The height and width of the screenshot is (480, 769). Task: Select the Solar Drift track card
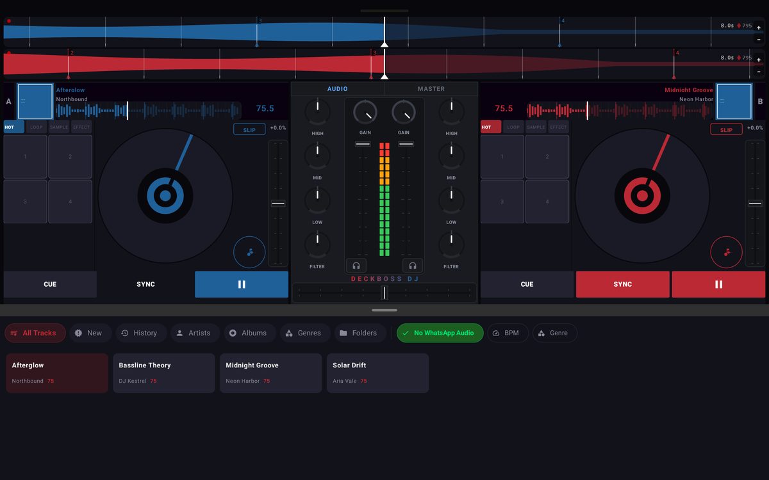click(377, 373)
